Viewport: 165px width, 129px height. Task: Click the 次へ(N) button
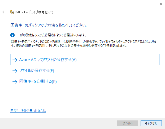click(128, 123)
